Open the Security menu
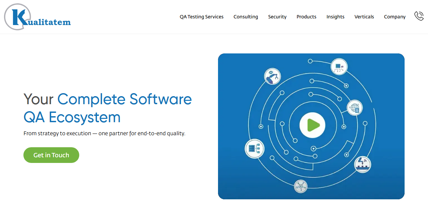The height and width of the screenshot is (207, 428). coord(277,17)
